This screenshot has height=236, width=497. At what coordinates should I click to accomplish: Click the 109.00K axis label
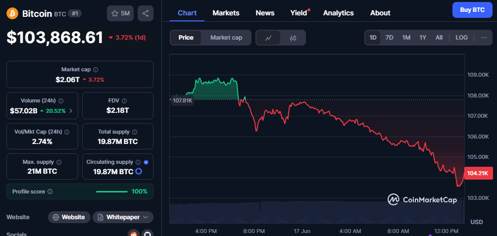coord(478,75)
